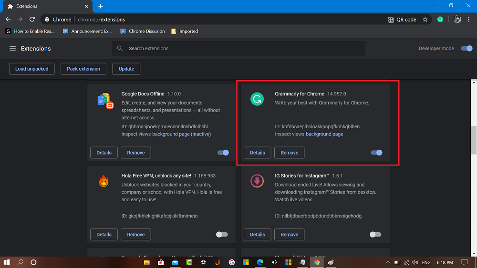
Task: Click the Search extensions field
Action: coord(238,48)
